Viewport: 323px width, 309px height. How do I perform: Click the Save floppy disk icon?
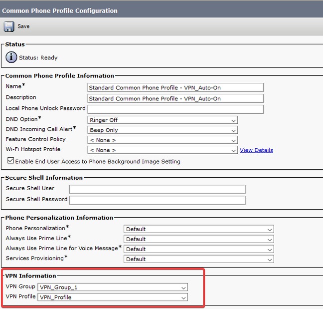coord(8,26)
